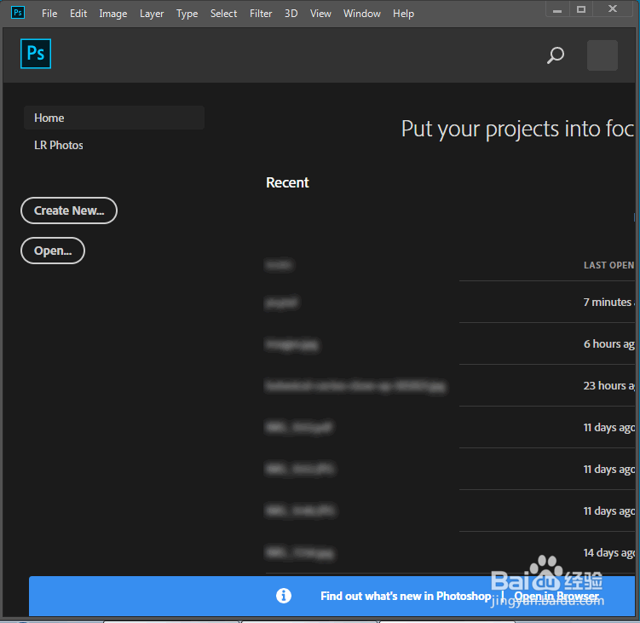Open the Filter menu
640x623 pixels.
[261, 14]
